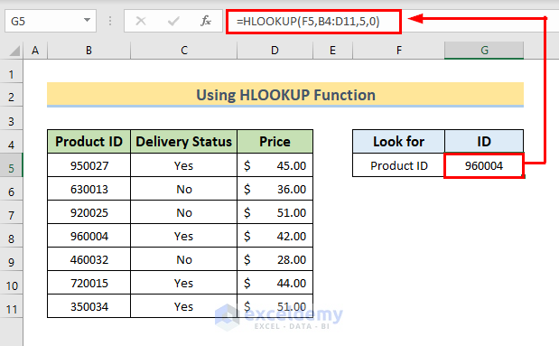This screenshot has height=346, width=559.
Task: Select the price cell $42.00
Action: [275, 236]
